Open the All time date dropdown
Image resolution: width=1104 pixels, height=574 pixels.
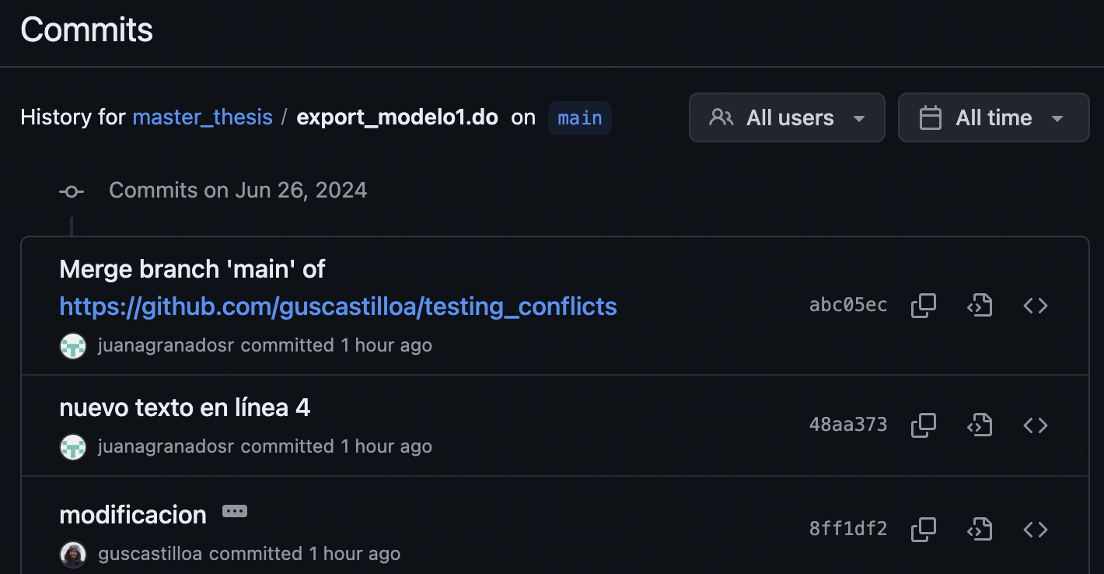pos(993,117)
